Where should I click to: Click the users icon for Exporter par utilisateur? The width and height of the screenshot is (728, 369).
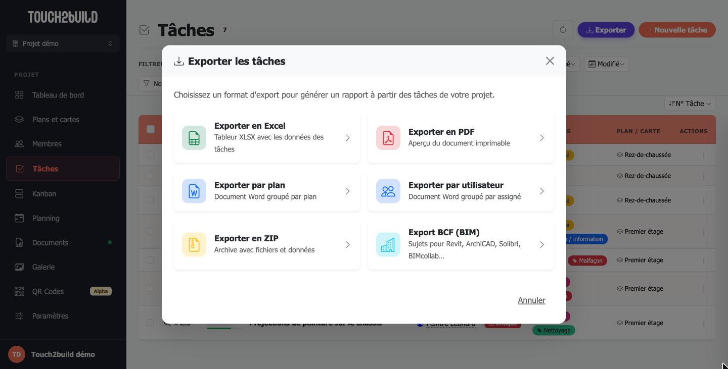point(388,191)
